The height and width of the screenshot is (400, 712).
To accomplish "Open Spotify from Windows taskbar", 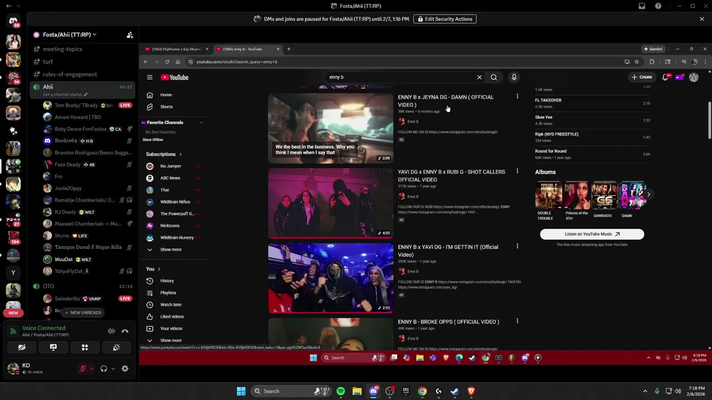I will coord(340,391).
